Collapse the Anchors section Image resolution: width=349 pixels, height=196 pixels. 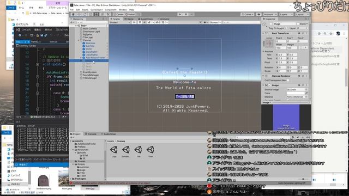coord(263,51)
